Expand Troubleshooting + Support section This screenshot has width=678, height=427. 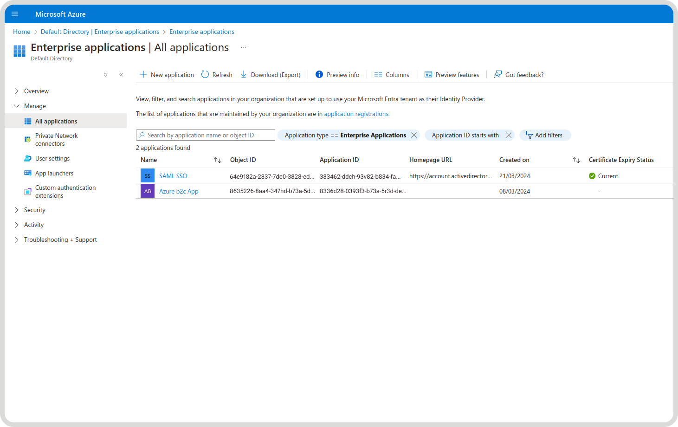17,239
